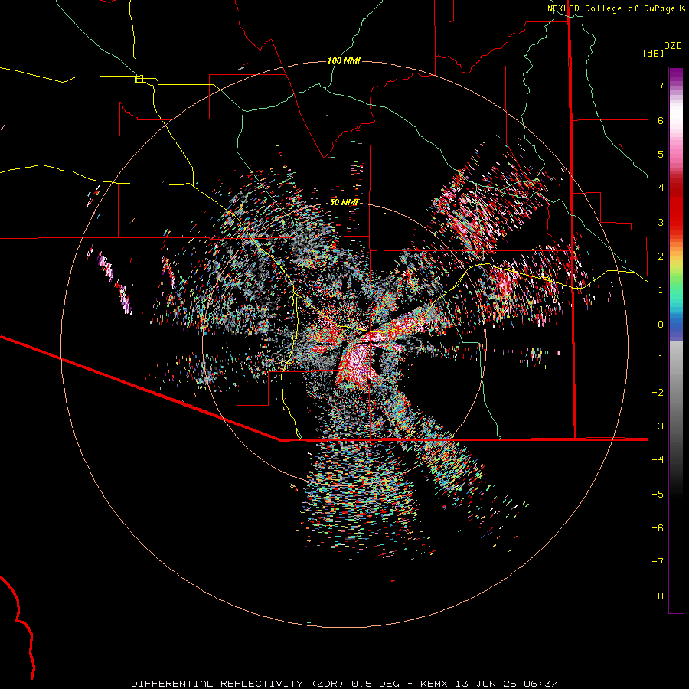Click the 100 NMI range ring label
The width and height of the screenshot is (689, 689).
[x=344, y=60]
